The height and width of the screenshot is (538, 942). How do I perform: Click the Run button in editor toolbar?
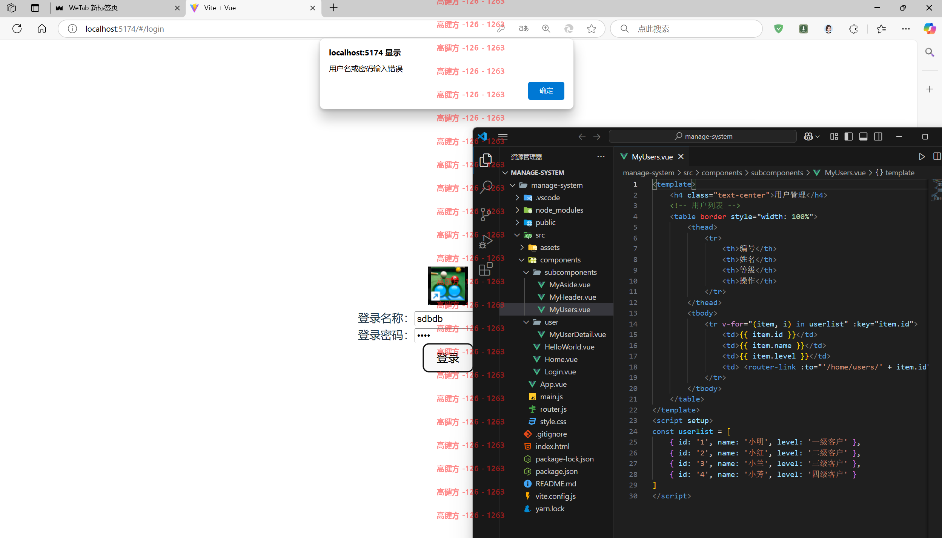pos(922,156)
